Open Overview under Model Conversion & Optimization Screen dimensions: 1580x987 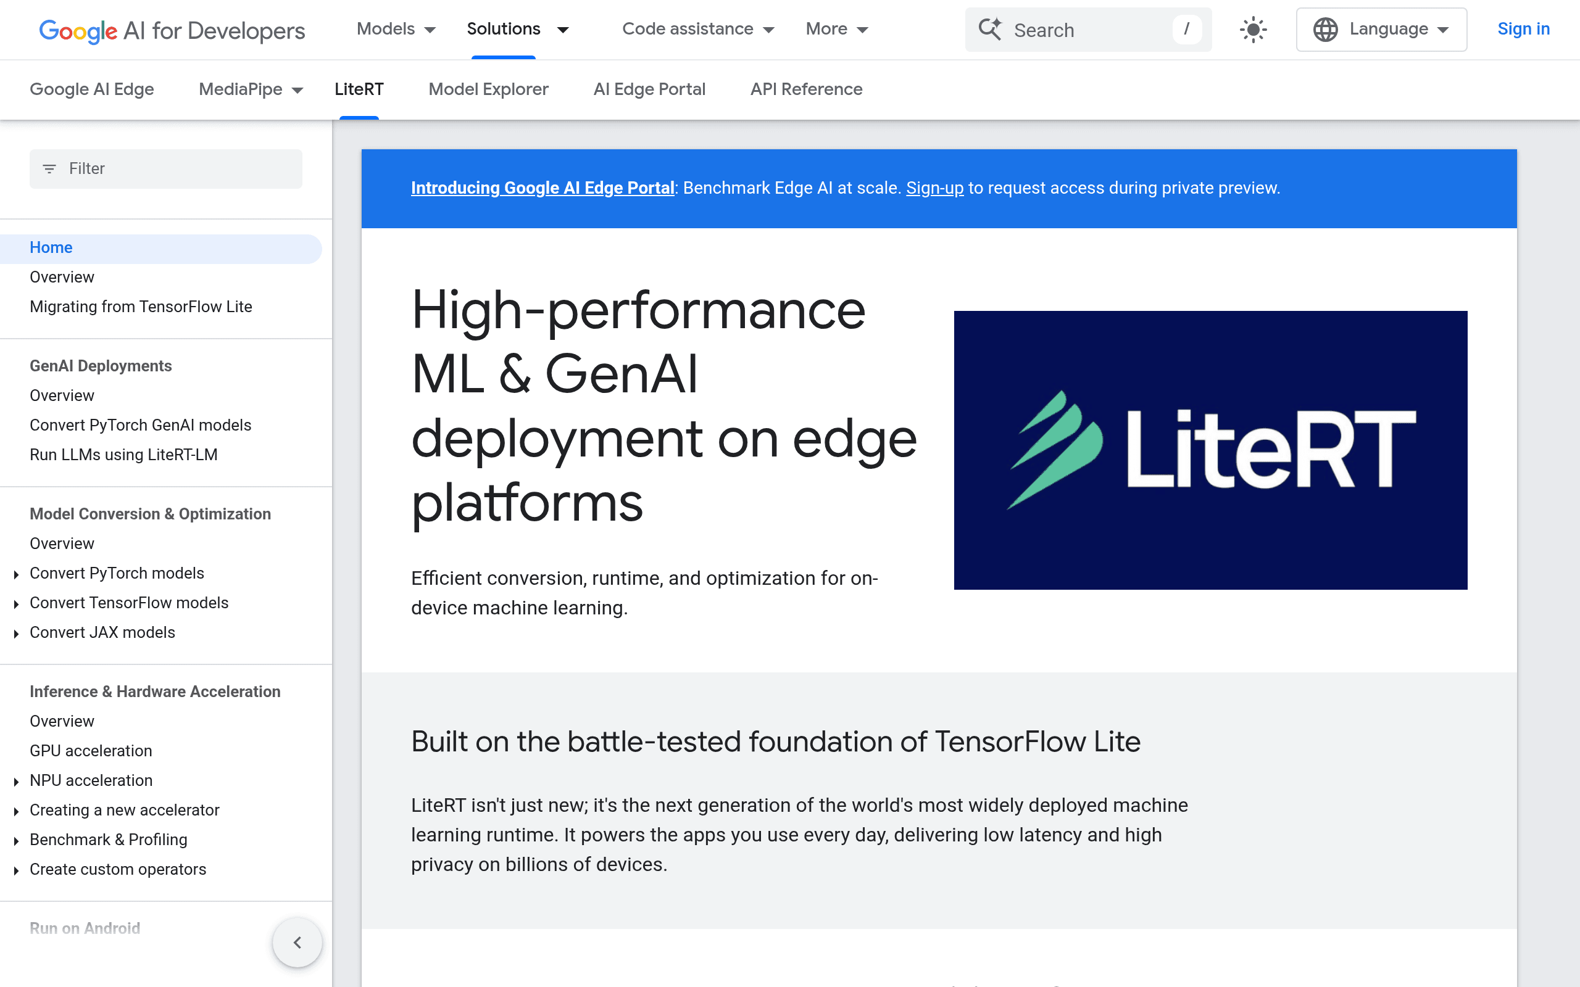click(62, 543)
